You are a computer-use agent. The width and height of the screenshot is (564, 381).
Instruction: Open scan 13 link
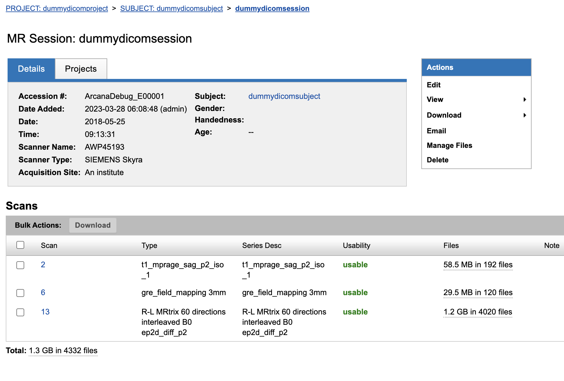tap(45, 312)
